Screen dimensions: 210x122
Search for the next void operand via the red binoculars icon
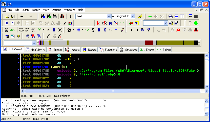point(62,16)
